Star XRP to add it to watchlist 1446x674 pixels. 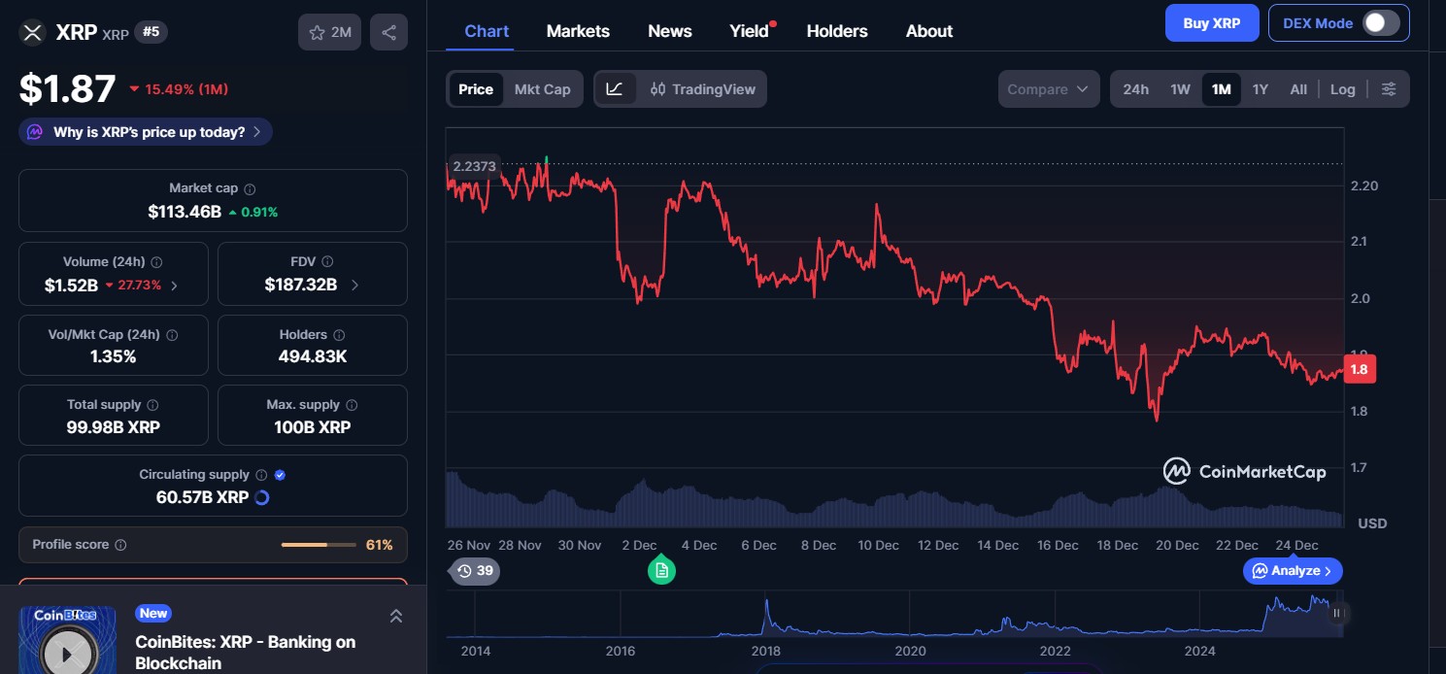tap(316, 31)
